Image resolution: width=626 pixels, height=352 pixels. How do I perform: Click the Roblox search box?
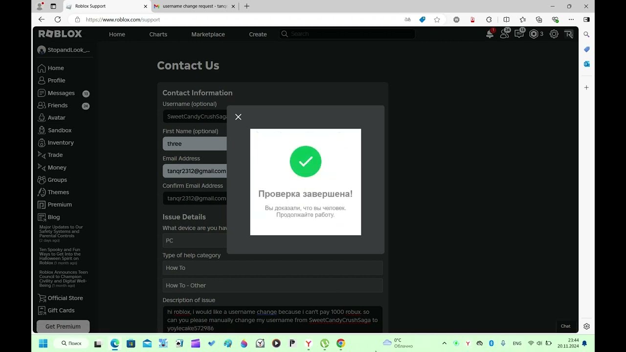pyautogui.click(x=347, y=34)
